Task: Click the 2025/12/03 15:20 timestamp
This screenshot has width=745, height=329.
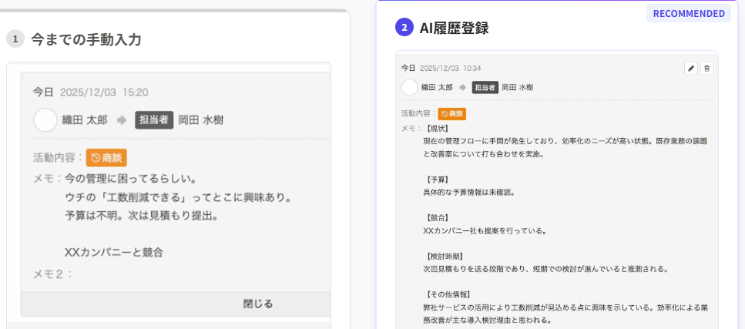Action: tap(104, 92)
